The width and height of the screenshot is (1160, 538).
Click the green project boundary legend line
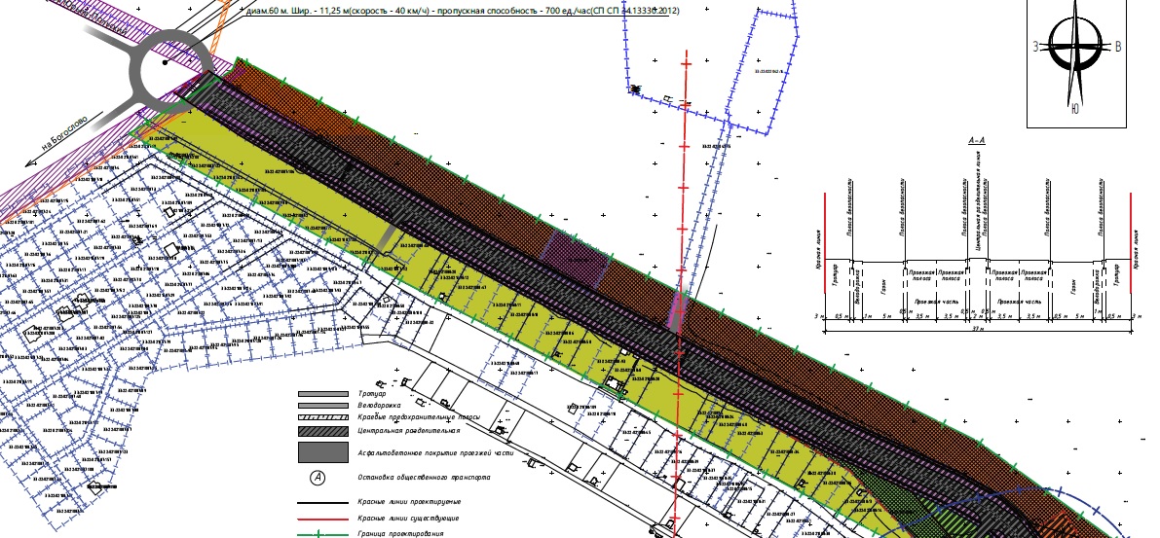coord(321,534)
